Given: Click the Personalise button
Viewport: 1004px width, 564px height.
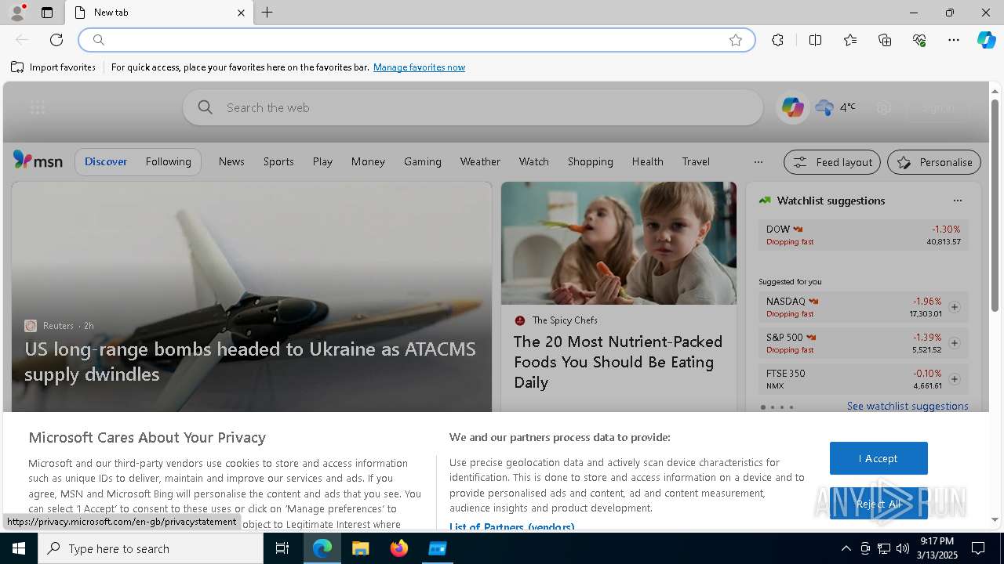Looking at the screenshot, I should click(x=934, y=162).
